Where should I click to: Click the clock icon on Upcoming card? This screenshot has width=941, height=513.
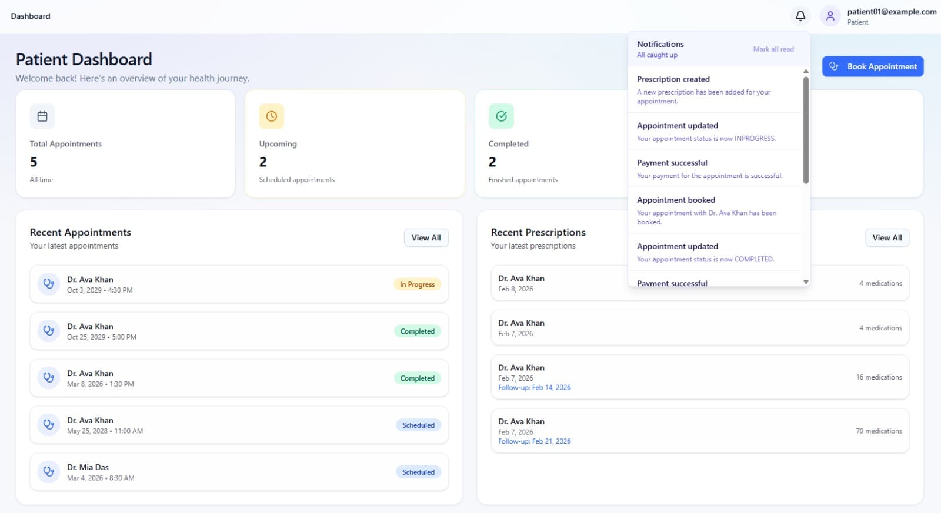(x=271, y=116)
